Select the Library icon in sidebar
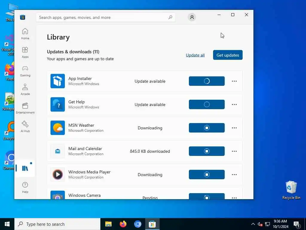Viewport: 306px width, 230px height. pyautogui.click(x=25, y=168)
